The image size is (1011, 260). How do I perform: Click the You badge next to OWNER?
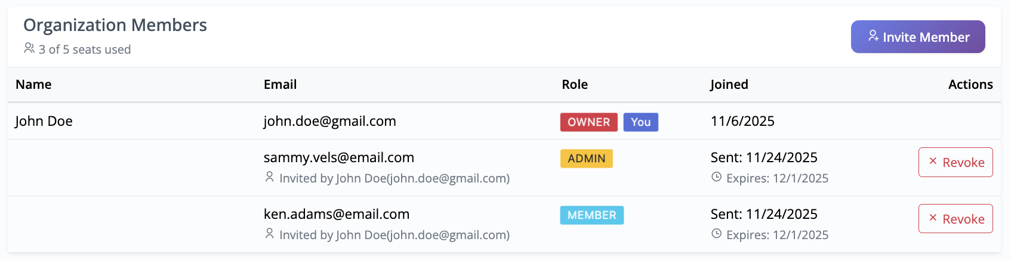tap(640, 122)
